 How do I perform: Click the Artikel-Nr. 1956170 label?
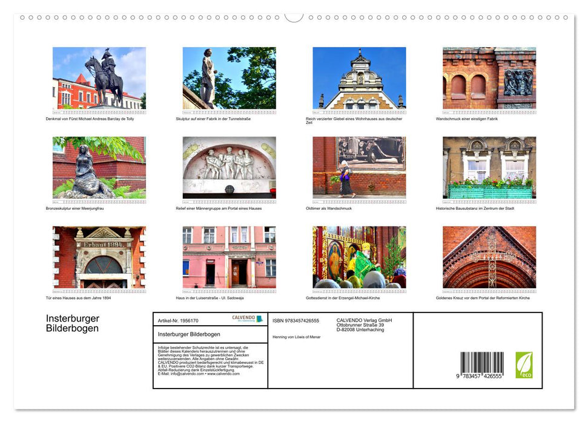point(179,320)
